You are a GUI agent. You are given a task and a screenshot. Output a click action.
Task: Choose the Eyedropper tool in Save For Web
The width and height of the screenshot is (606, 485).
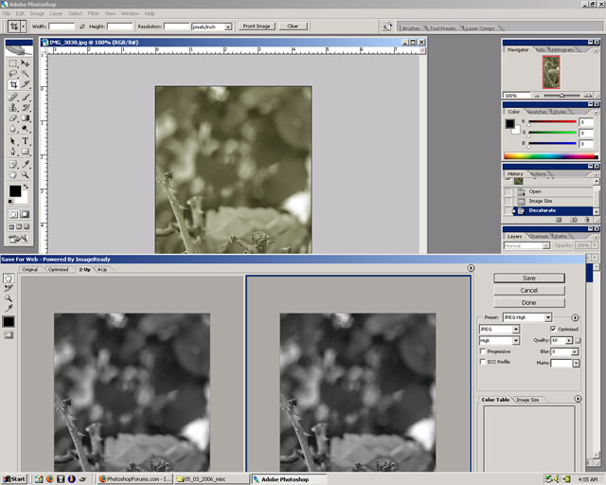click(x=8, y=309)
